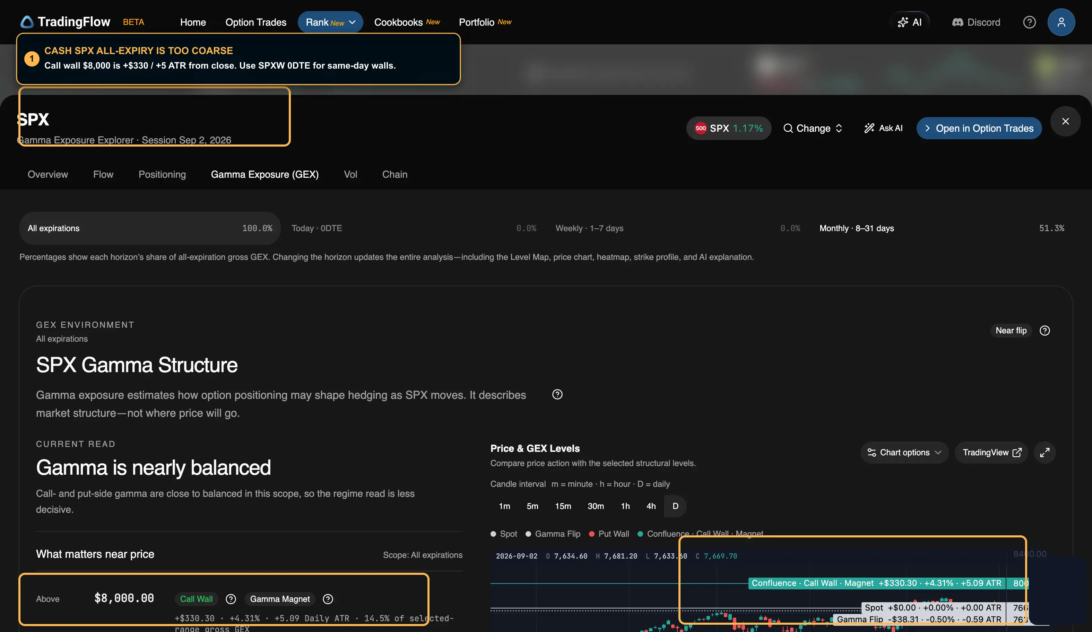Screen dimensions: 1092x632
Task: Switch to the Overview tab
Action: coord(48,174)
